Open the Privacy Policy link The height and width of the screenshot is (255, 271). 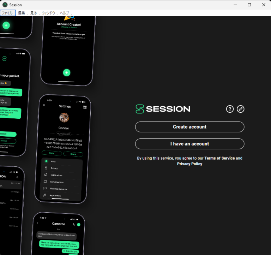pyautogui.click(x=189, y=164)
